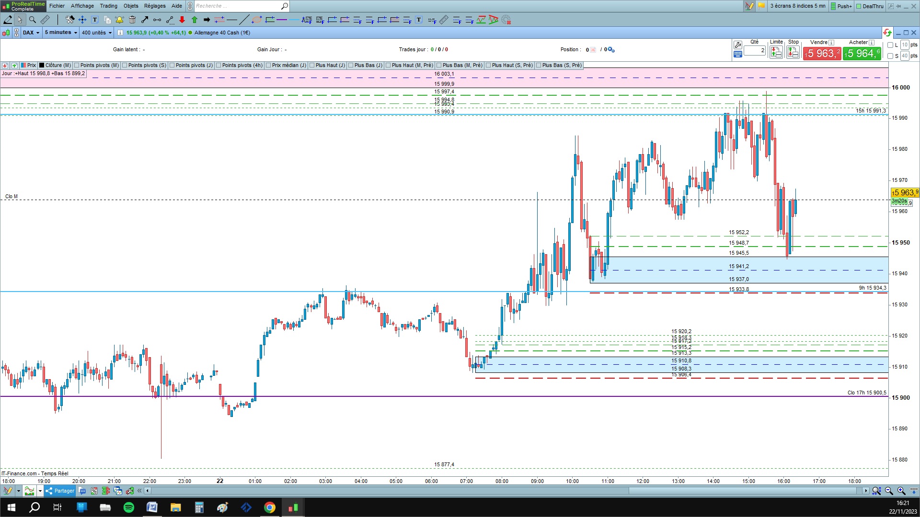Click the Partager share button
The width and height of the screenshot is (920, 517).
click(x=60, y=491)
